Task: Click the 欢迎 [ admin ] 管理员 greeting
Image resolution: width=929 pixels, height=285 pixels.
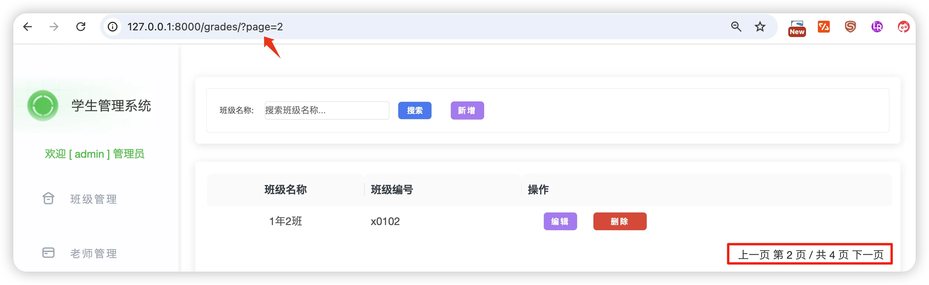Action: click(94, 154)
